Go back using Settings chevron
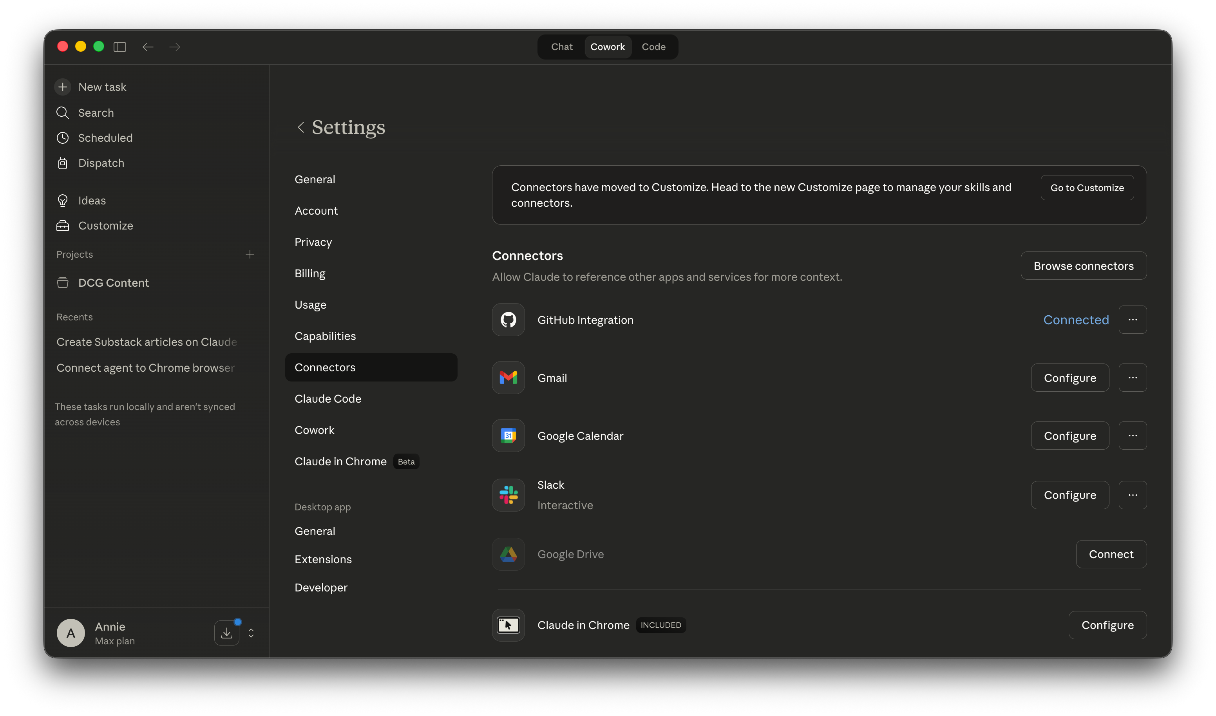1216x716 pixels. (x=300, y=127)
